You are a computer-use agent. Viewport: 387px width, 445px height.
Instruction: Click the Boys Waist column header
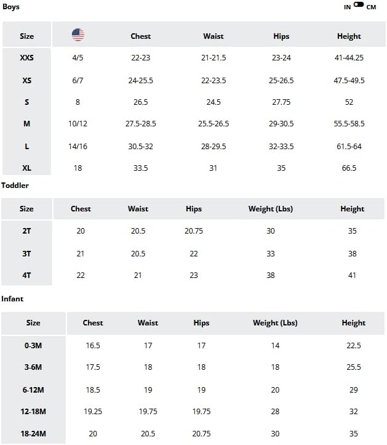(213, 36)
